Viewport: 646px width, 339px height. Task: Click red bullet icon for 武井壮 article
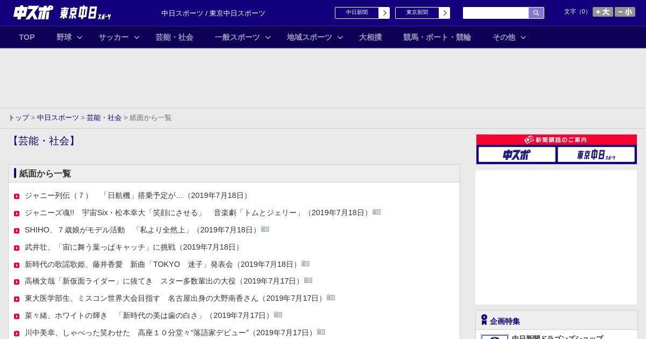[x=17, y=248]
